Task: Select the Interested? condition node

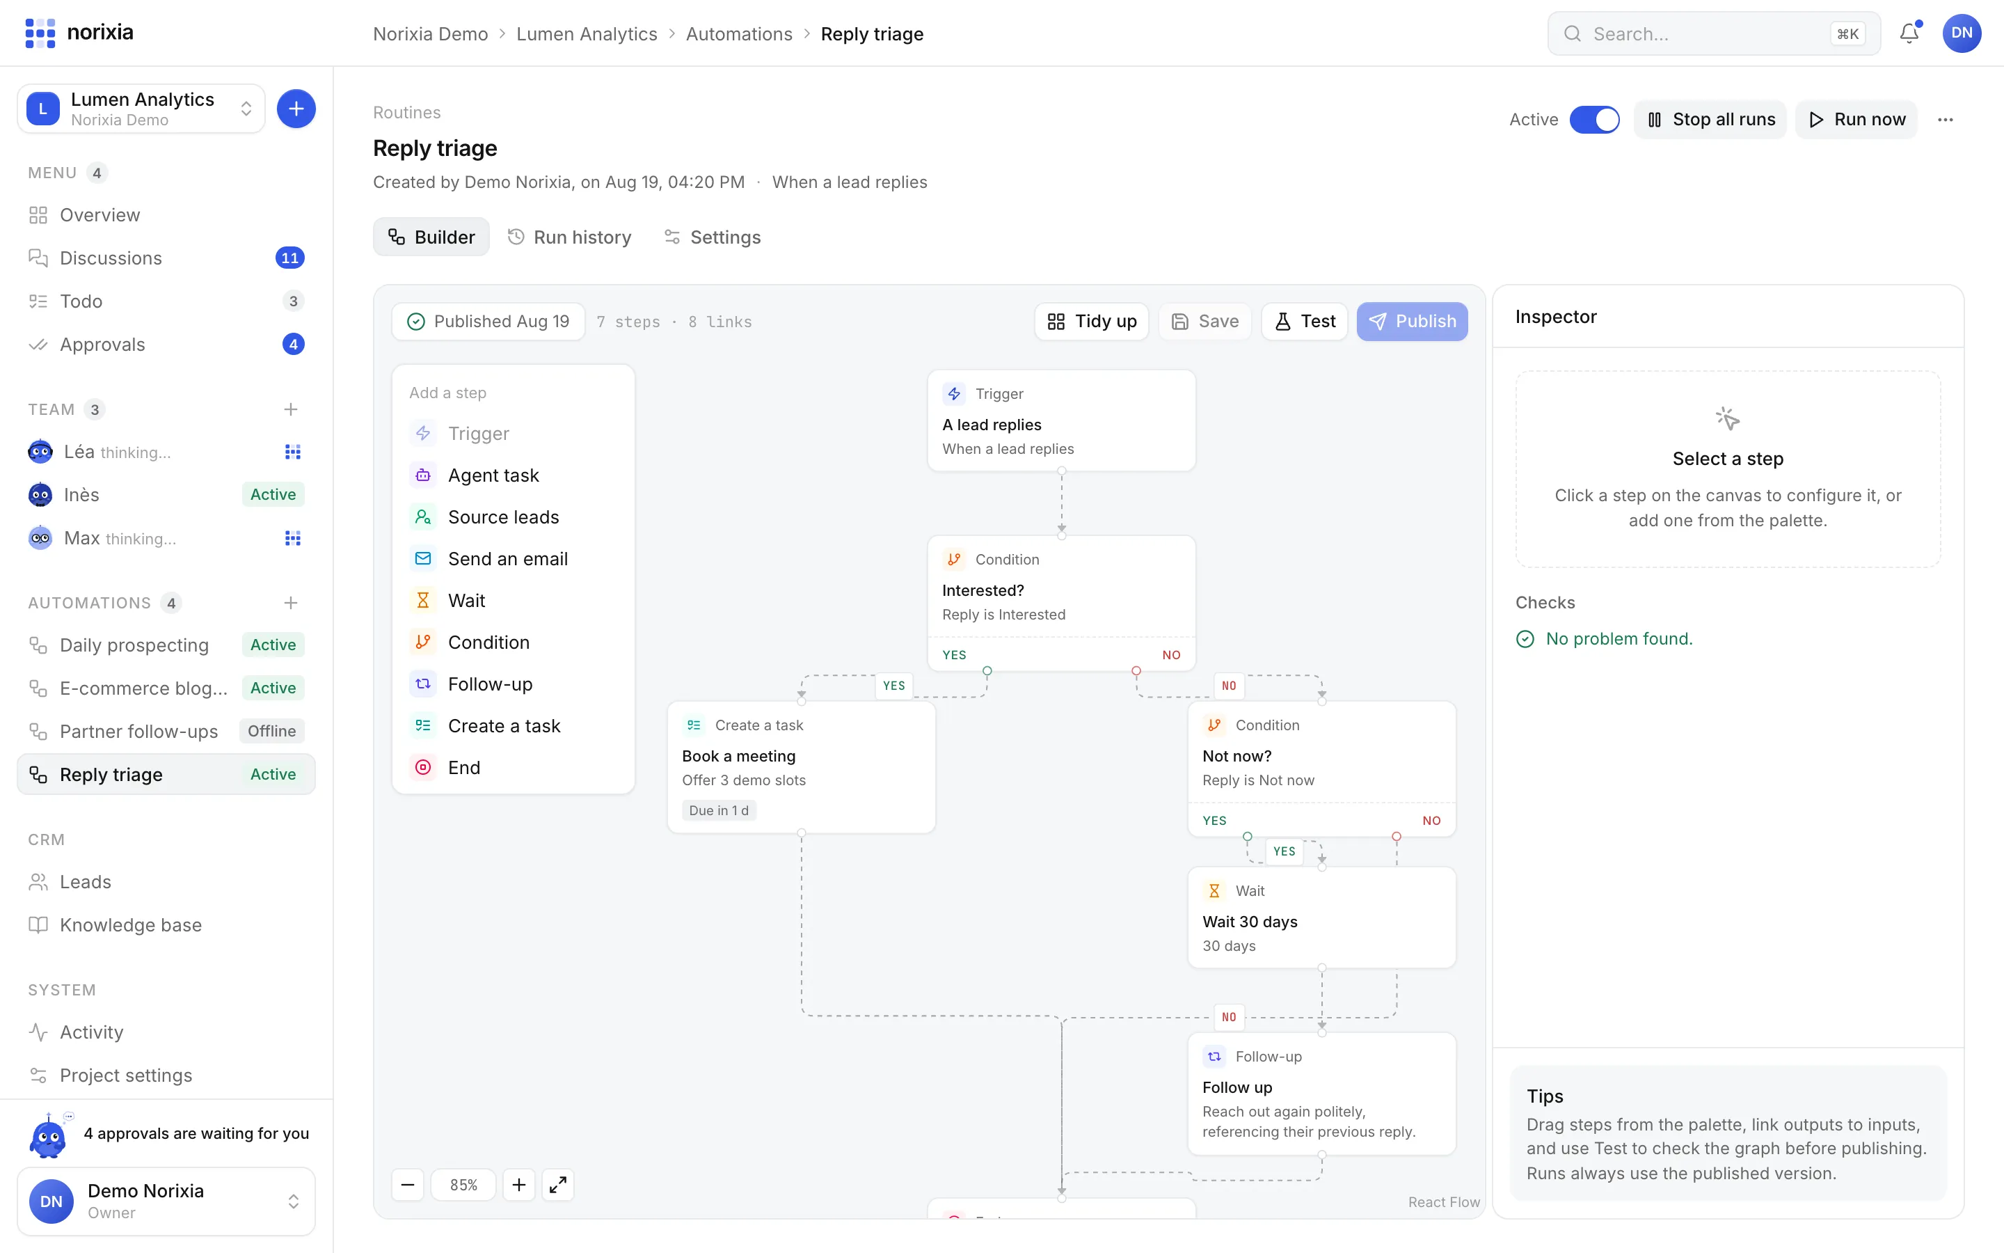Action: pyautogui.click(x=1060, y=602)
